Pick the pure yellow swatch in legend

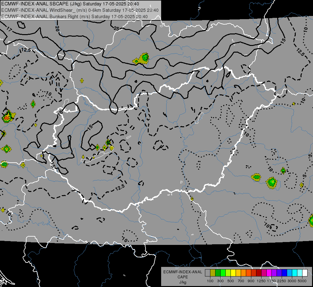click(x=233, y=273)
